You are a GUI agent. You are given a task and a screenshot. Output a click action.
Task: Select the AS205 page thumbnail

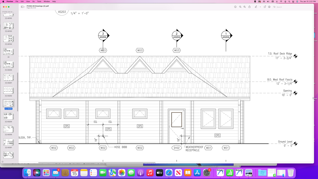tap(9, 129)
